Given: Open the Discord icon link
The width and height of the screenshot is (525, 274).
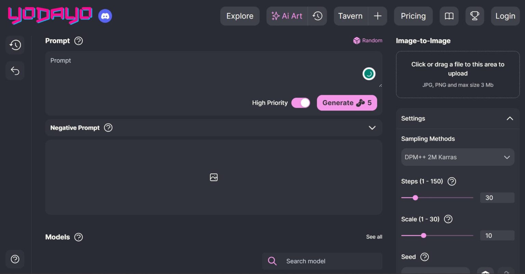Looking at the screenshot, I should tap(105, 16).
